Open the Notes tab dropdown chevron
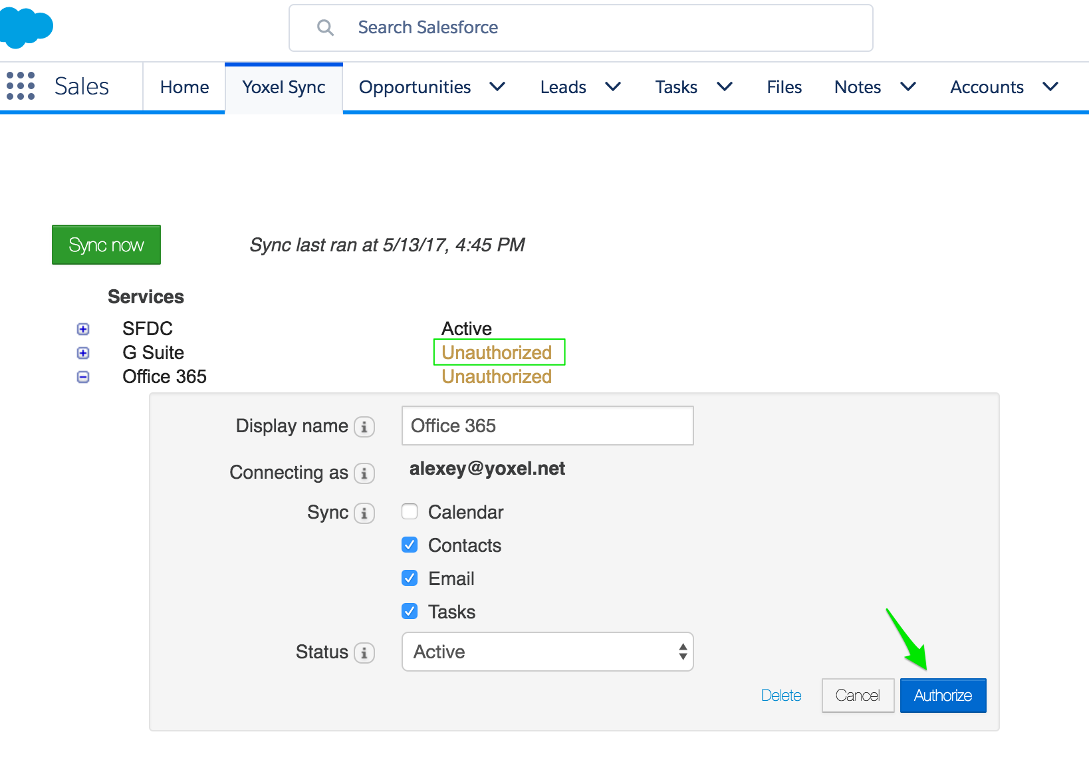The image size is (1089, 770). point(908,86)
